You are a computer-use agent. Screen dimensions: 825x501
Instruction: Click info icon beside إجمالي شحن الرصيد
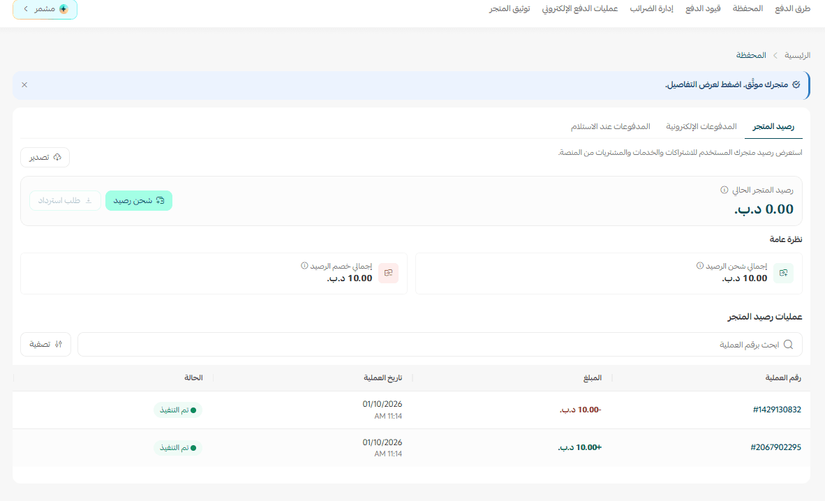(700, 266)
